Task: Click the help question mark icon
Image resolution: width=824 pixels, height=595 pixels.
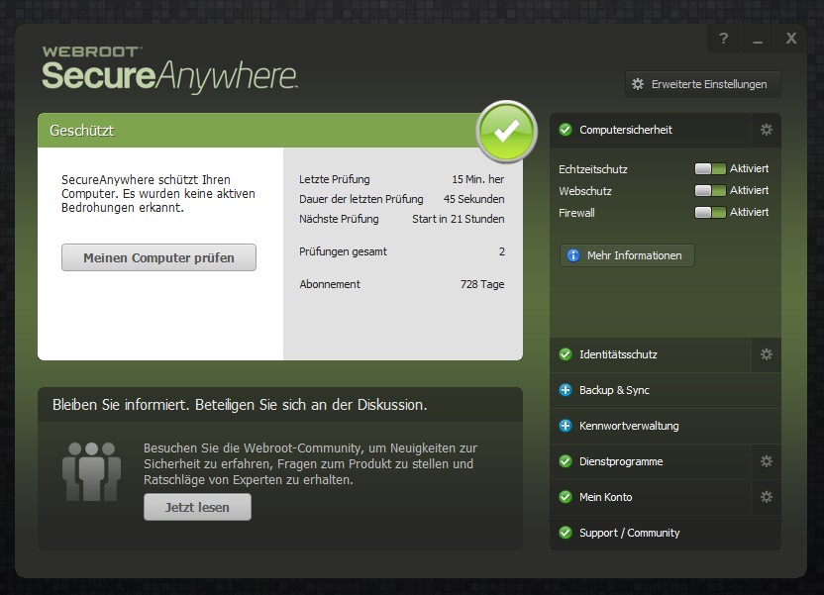Action: click(724, 39)
